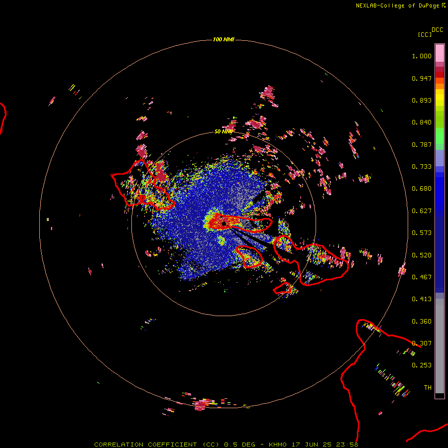Select the 0.573 legend value
This screenshot has width=448, height=448.
point(422,233)
